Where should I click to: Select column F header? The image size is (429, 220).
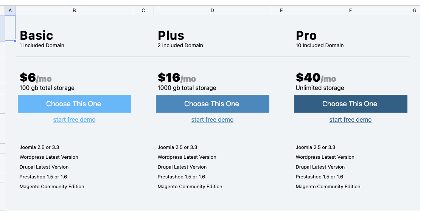point(350,11)
